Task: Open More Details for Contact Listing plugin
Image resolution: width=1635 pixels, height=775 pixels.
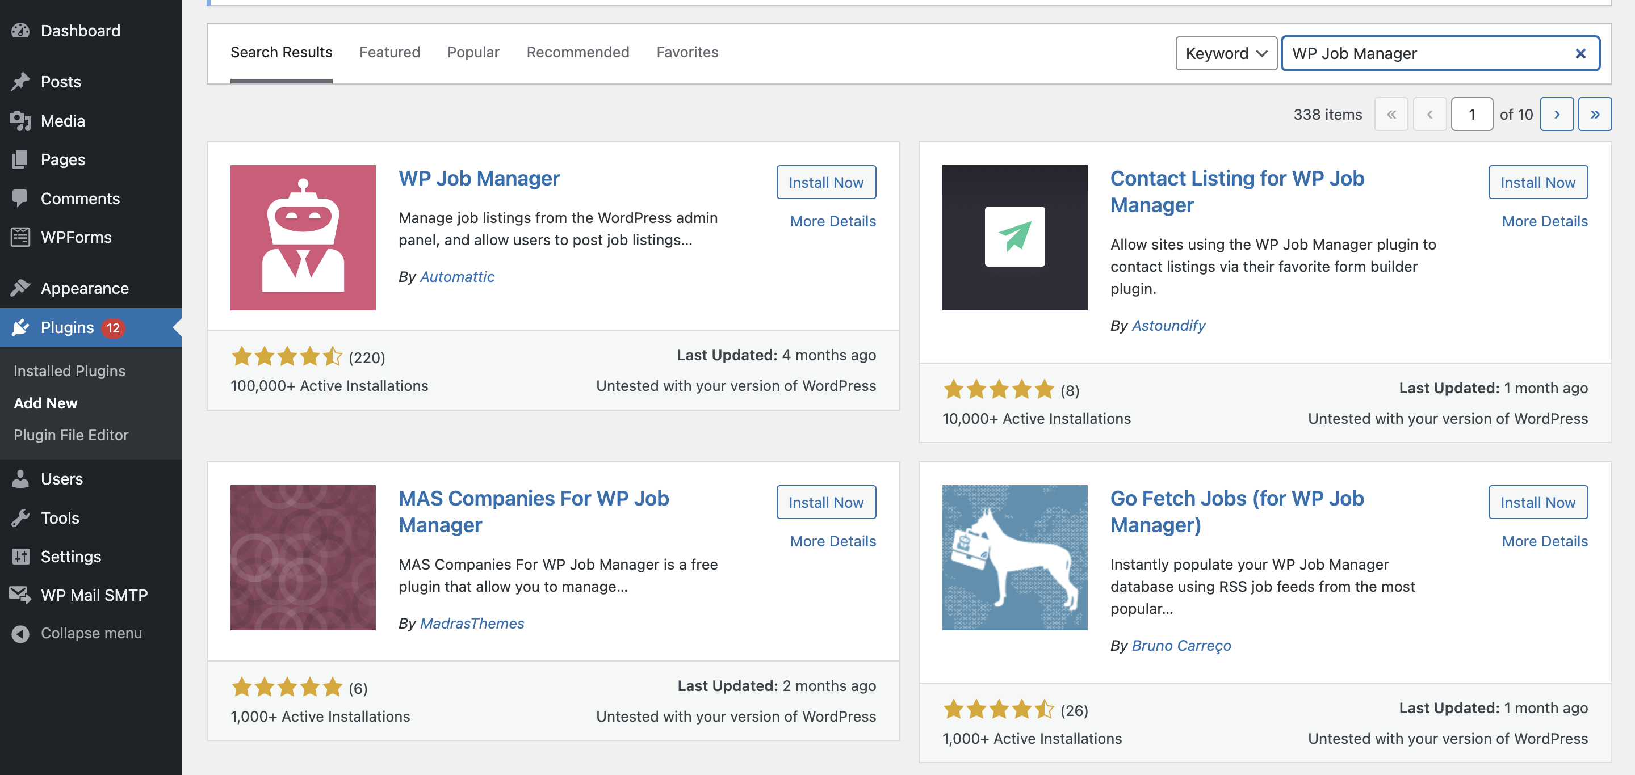Action: pos(1544,221)
